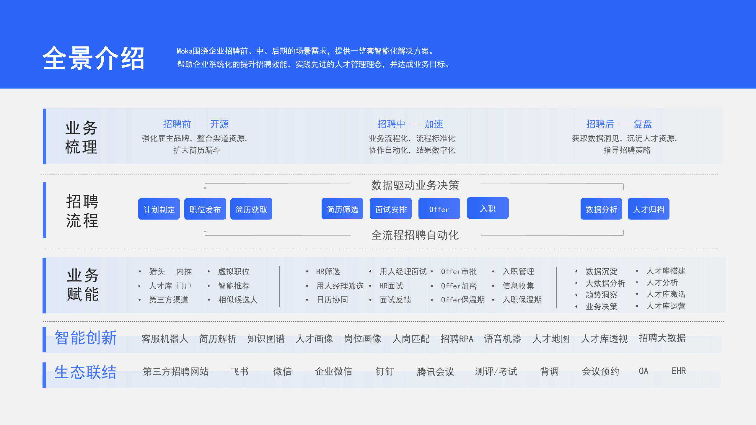Screen dimensions: 756x425
Task: Select the Offer stage button
Action: (x=439, y=209)
